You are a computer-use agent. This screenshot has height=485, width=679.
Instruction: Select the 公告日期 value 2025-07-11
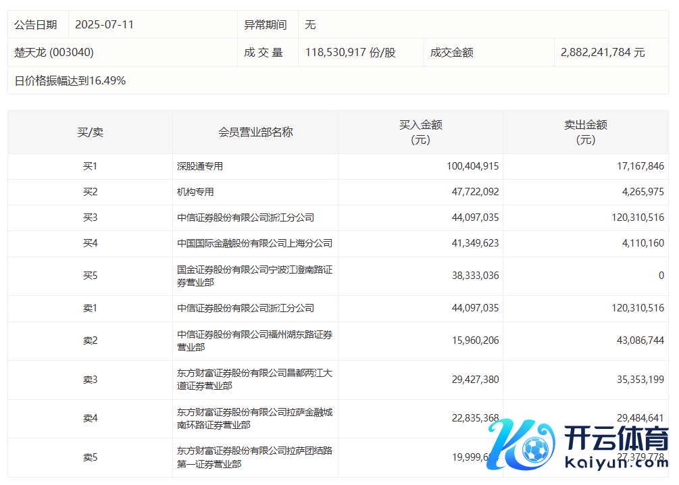point(104,25)
